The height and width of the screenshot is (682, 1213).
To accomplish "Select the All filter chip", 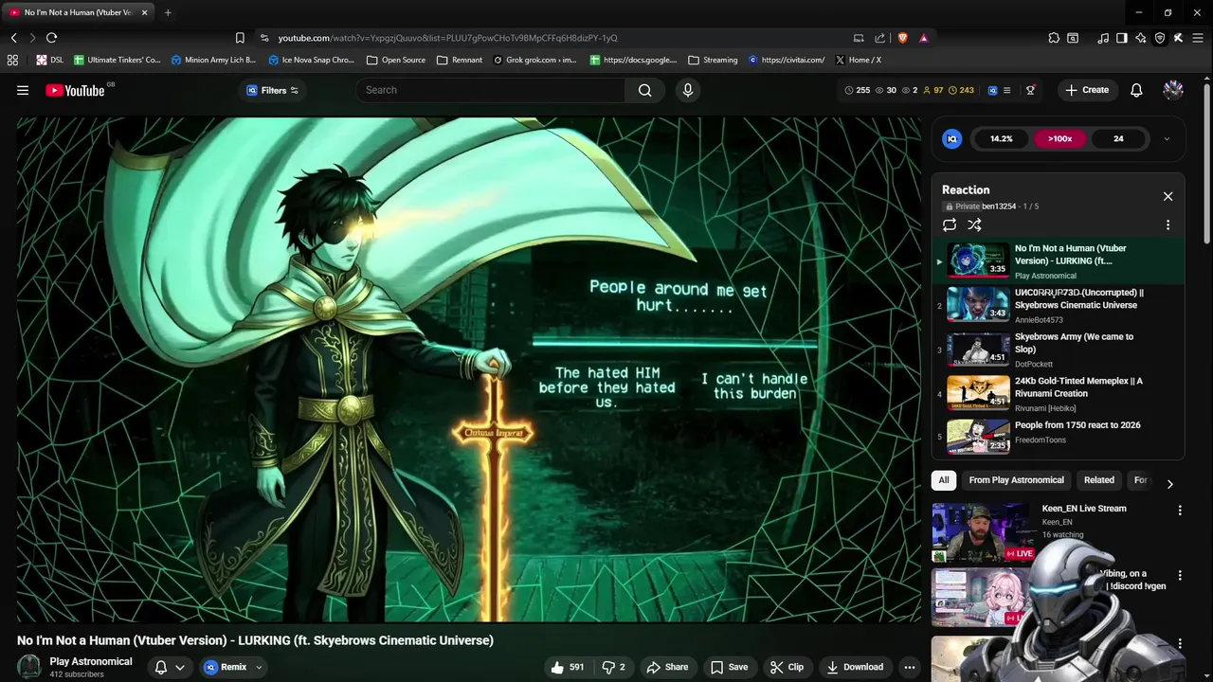I will (x=944, y=480).
